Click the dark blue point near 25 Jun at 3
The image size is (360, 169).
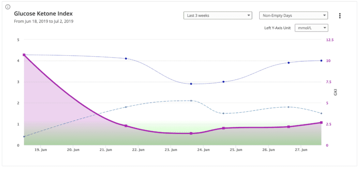[x=224, y=82]
